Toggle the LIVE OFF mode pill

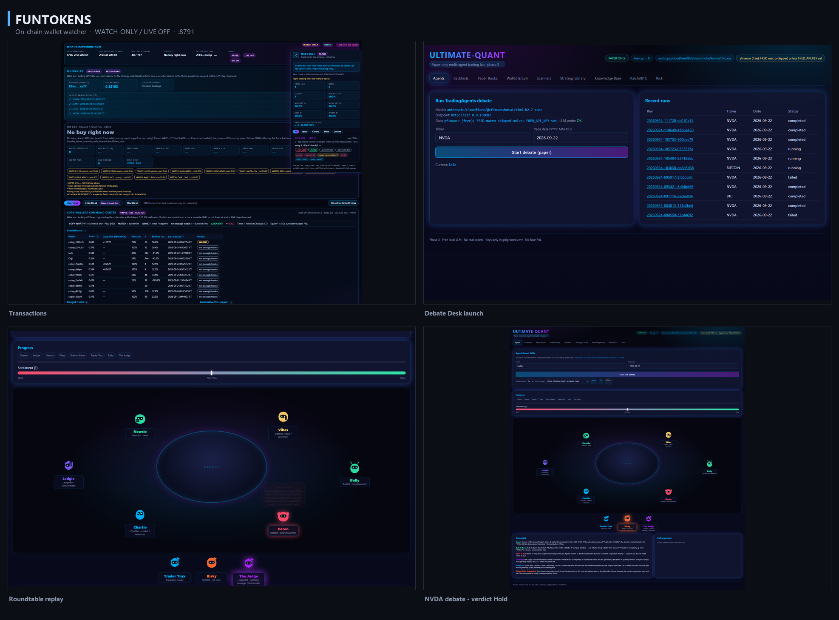point(249,55)
